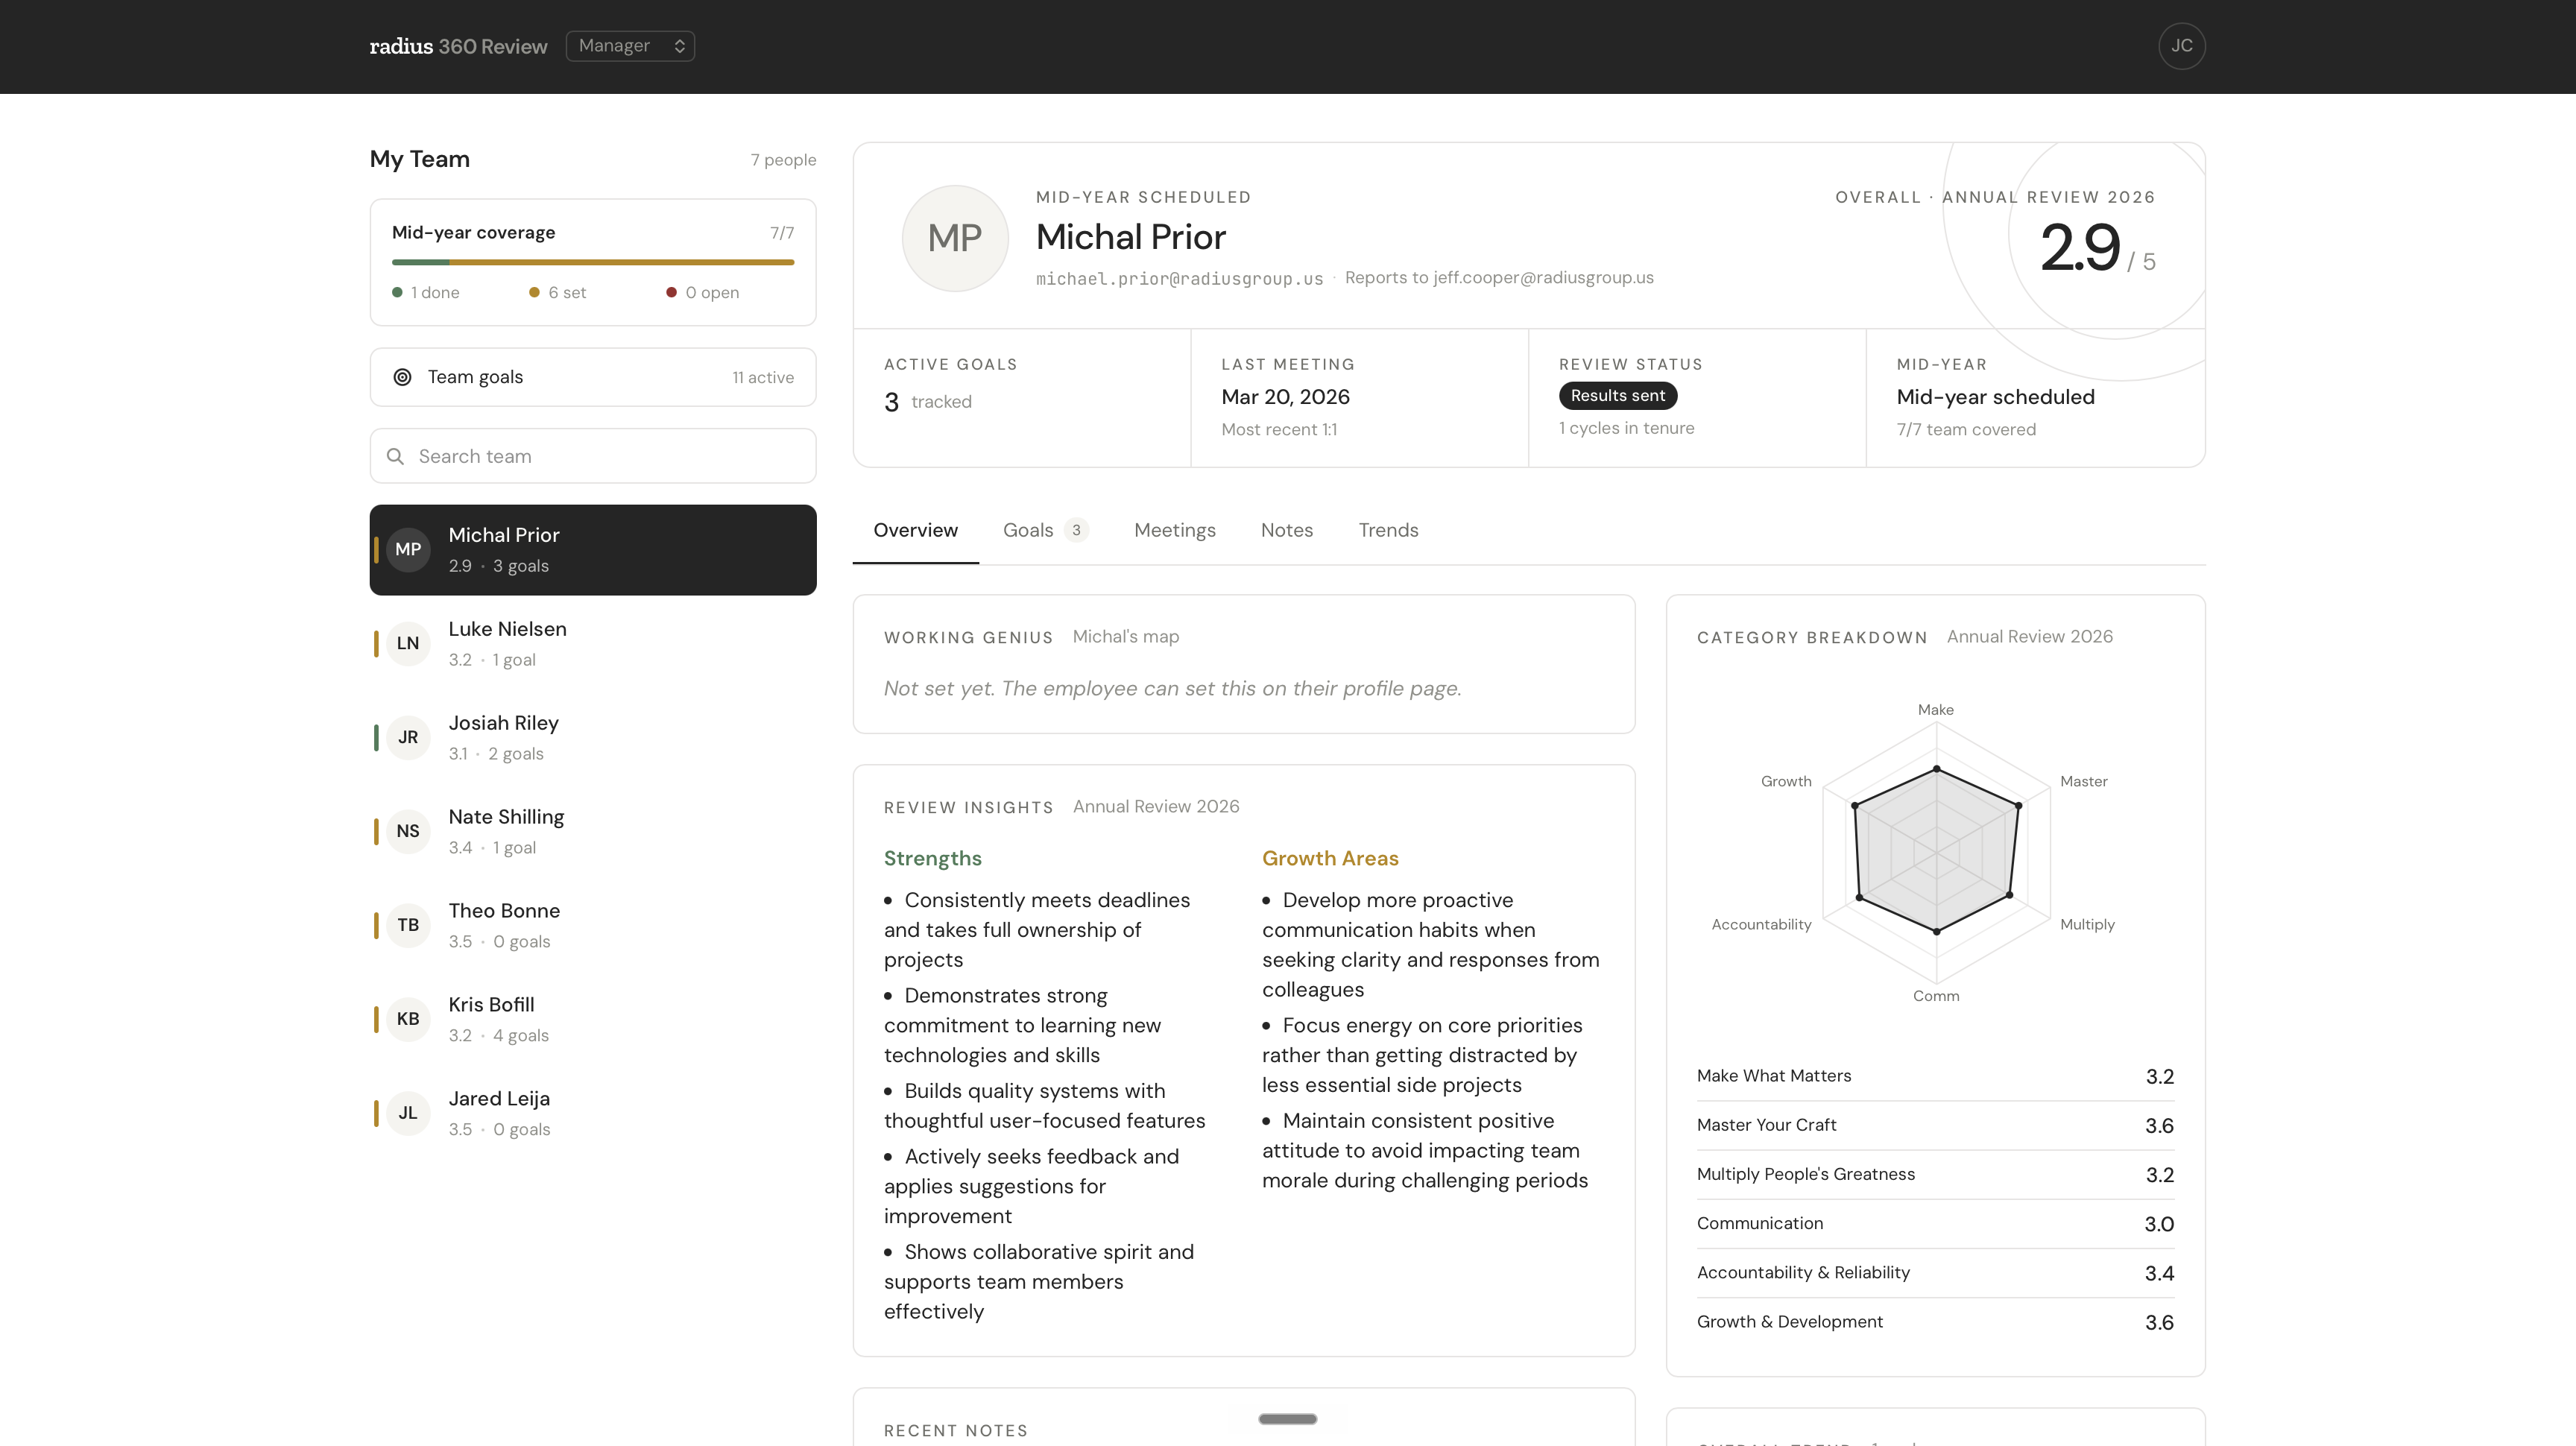Click the 1 cycles in tenure text
Viewport: 2576px width, 1446px height.
1626,428
